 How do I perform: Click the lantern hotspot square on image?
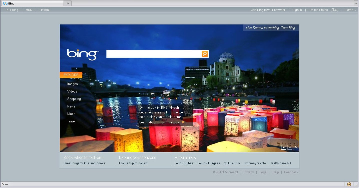[132, 110]
